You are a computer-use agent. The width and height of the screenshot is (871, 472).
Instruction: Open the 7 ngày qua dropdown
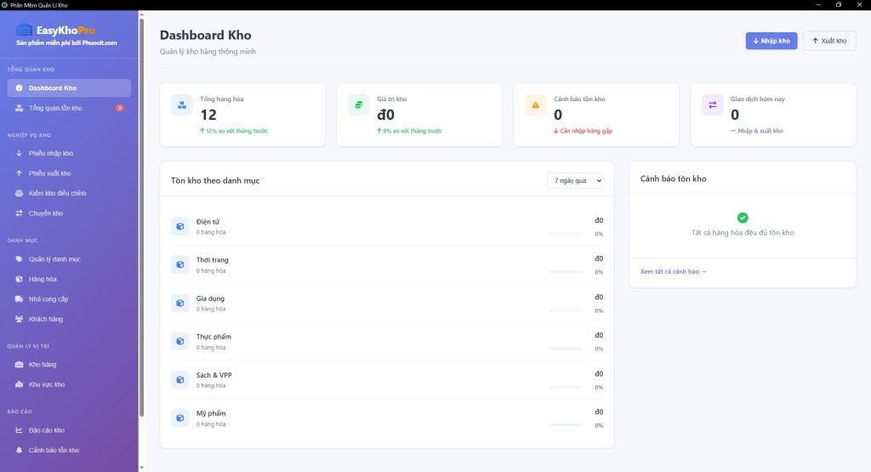pyautogui.click(x=575, y=180)
